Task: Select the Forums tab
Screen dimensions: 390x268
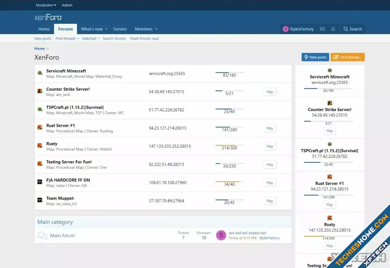Action: [66, 29]
